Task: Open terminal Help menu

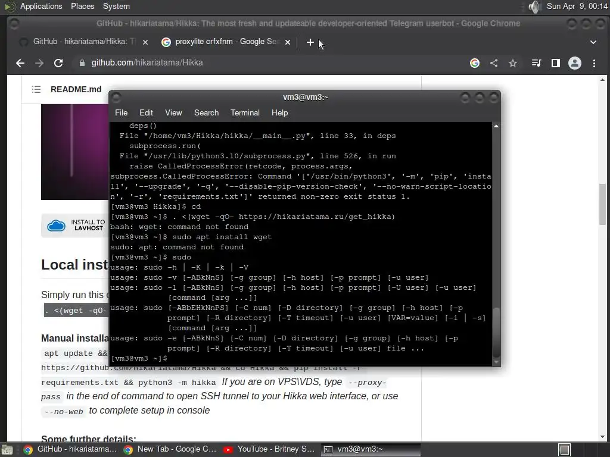Action: point(279,112)
